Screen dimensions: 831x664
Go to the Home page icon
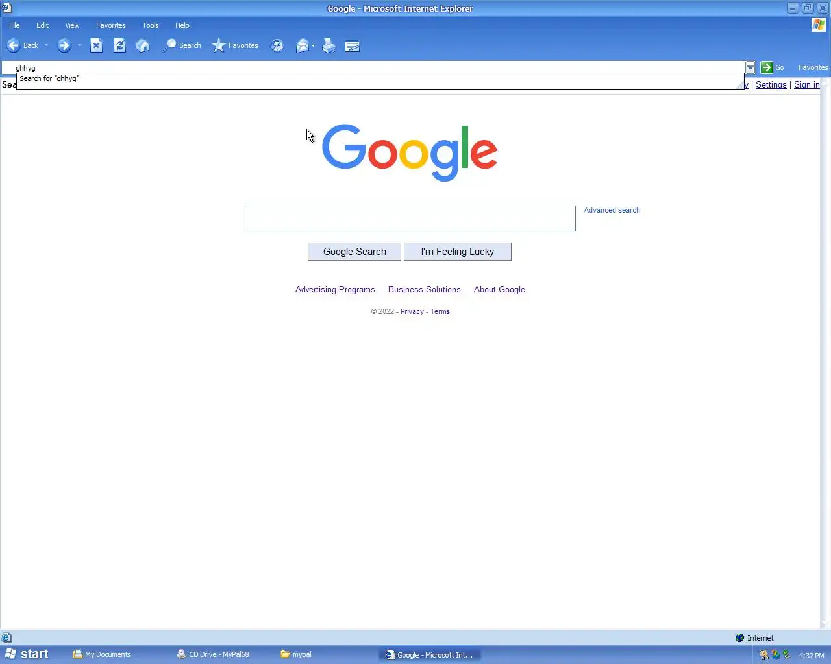point(143,45)
